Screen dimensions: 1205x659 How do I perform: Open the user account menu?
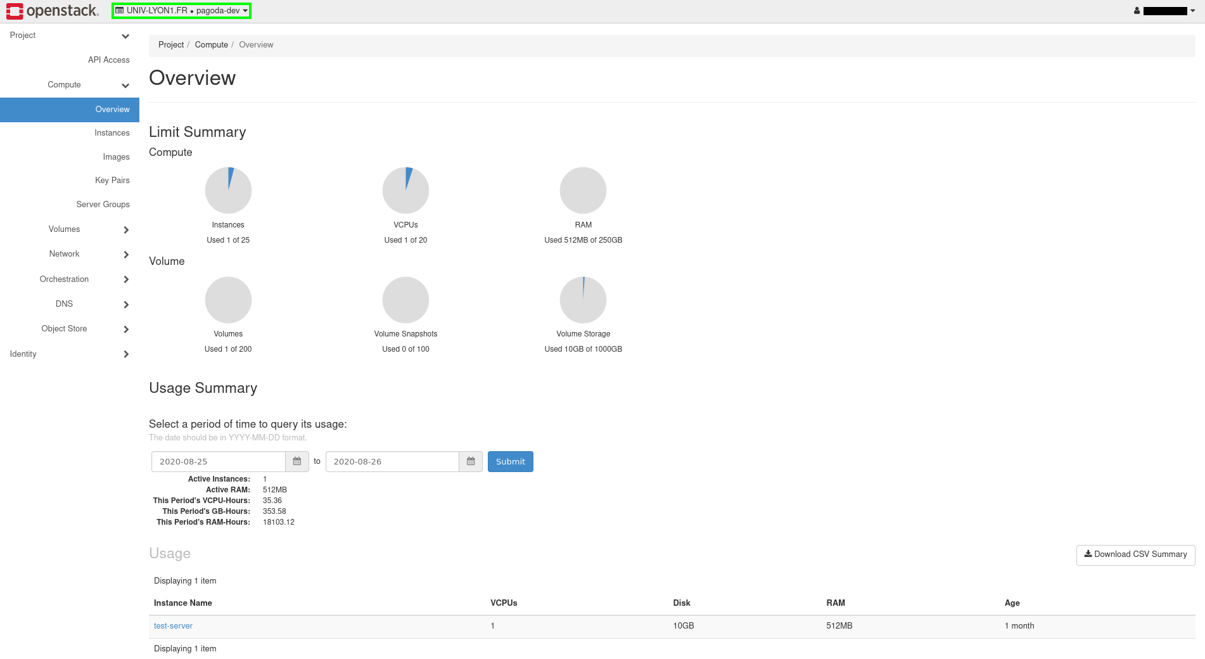pos(1164,11)
